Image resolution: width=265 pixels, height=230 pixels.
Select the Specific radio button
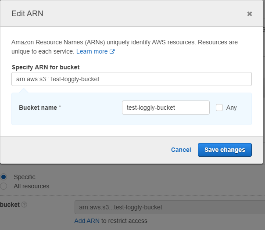(4, 176)
